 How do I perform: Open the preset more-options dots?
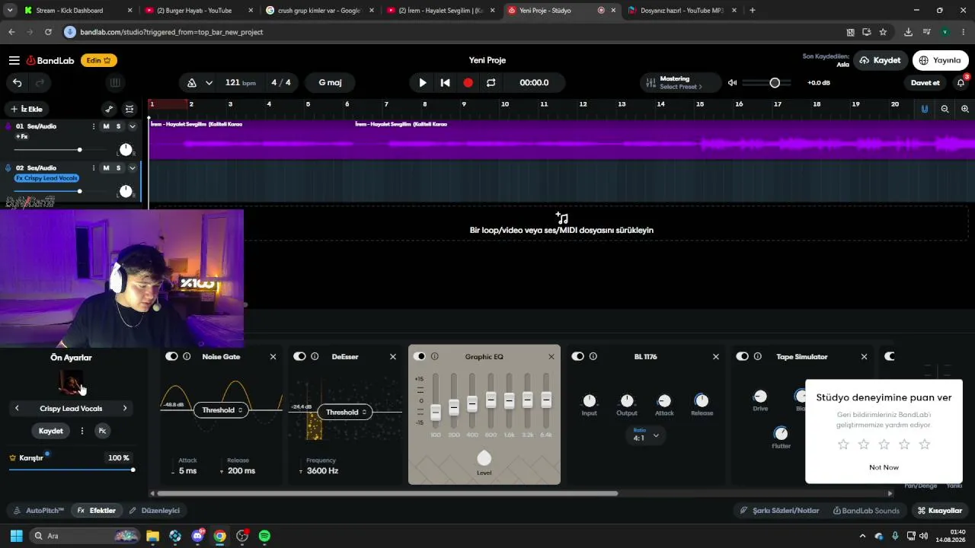point(82,431)
